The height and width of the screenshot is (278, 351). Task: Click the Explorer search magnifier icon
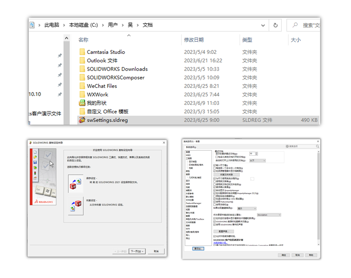point(295,25)
